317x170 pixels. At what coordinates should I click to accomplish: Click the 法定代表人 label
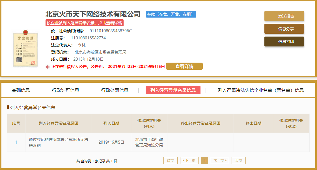click(61, 45)
